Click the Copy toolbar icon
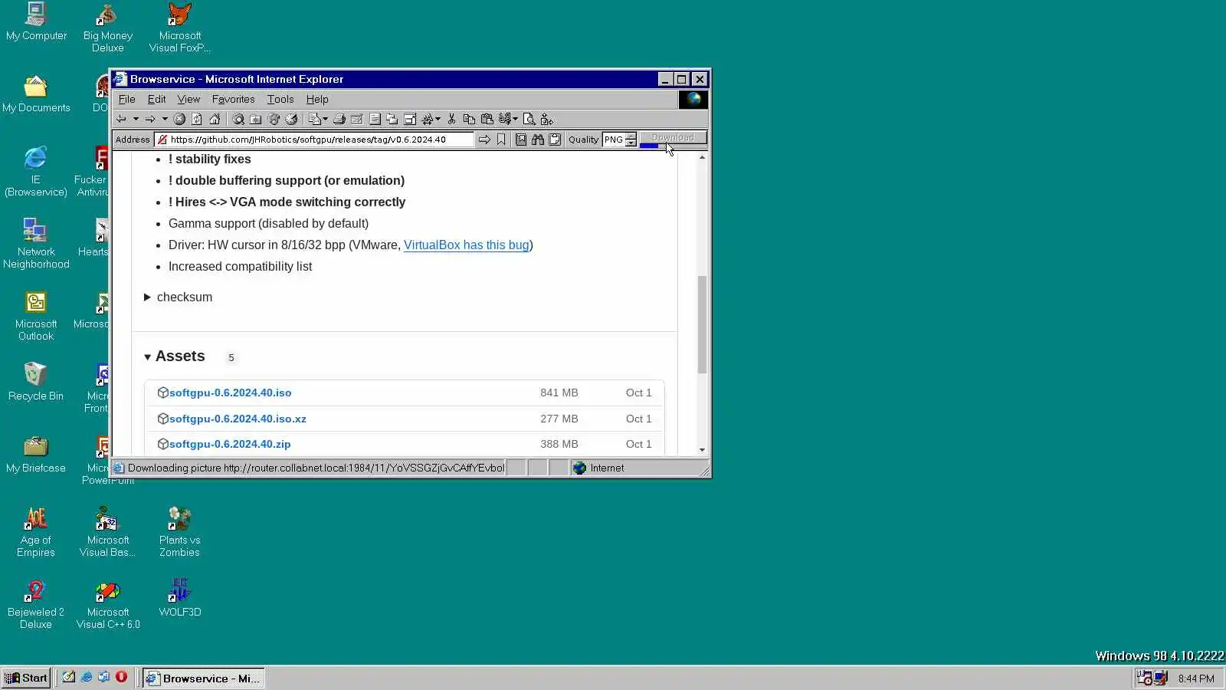 coord(469,119)
